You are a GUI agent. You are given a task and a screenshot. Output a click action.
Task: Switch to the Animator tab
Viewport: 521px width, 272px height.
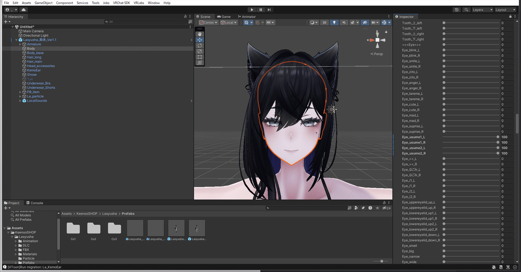click(247, 17)
